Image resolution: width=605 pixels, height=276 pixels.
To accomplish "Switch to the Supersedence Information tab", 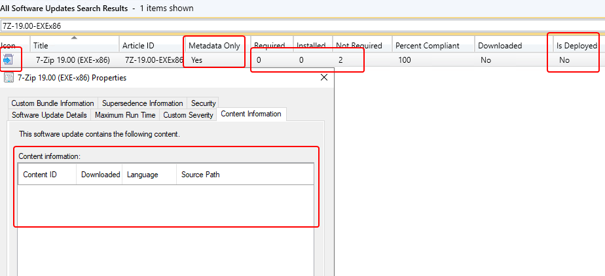I will click(142, 103).
